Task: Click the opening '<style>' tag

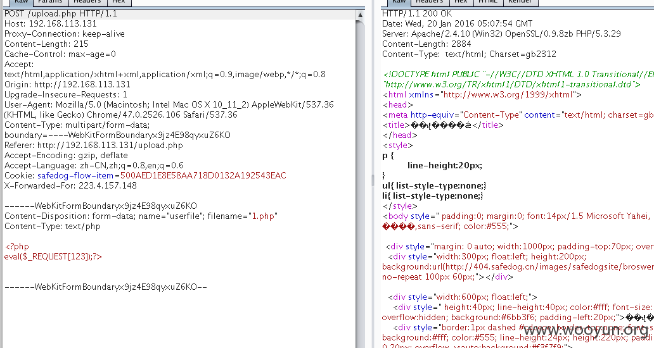Action: click(398, 146)
